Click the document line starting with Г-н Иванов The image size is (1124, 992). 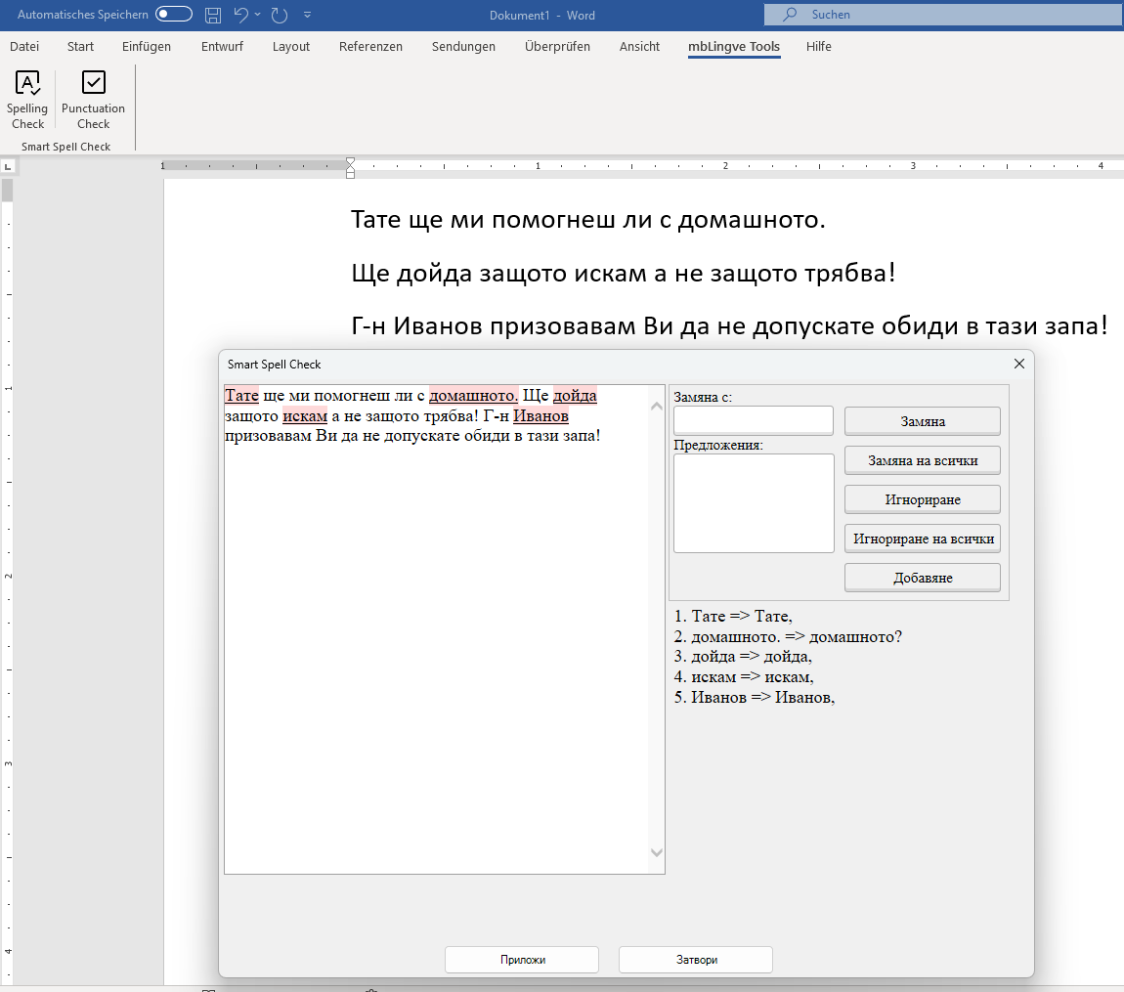pyautogui.click(x=729, y=326)
